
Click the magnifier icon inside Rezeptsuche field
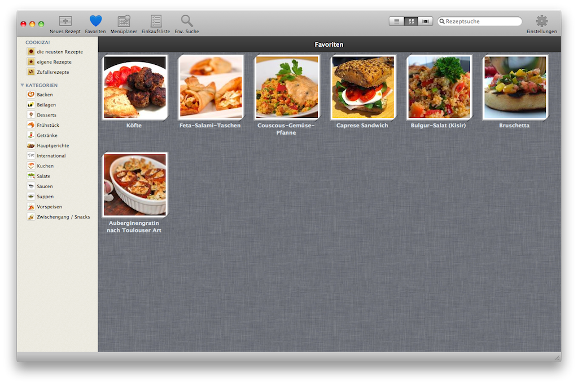tap(441, 21)
